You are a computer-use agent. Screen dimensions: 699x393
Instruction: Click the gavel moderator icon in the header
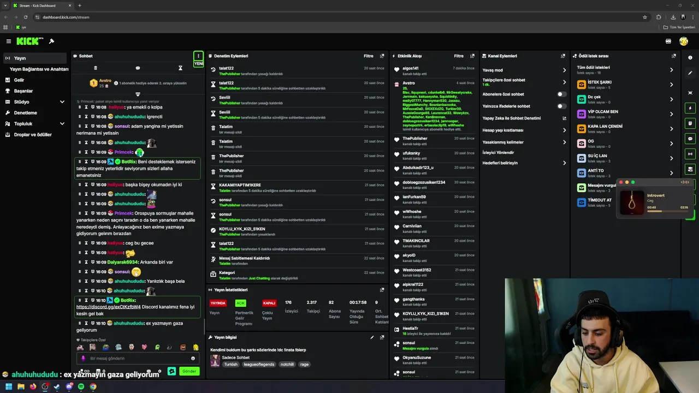[51, 41]
